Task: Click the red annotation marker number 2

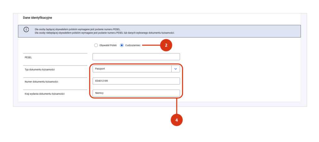Action: [166, 45]
